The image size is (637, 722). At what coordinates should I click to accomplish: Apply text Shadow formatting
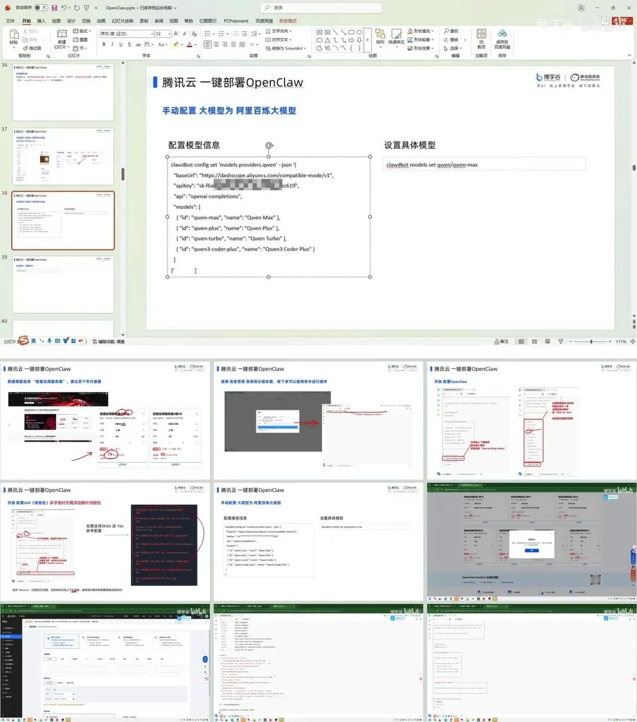(129, 44)
